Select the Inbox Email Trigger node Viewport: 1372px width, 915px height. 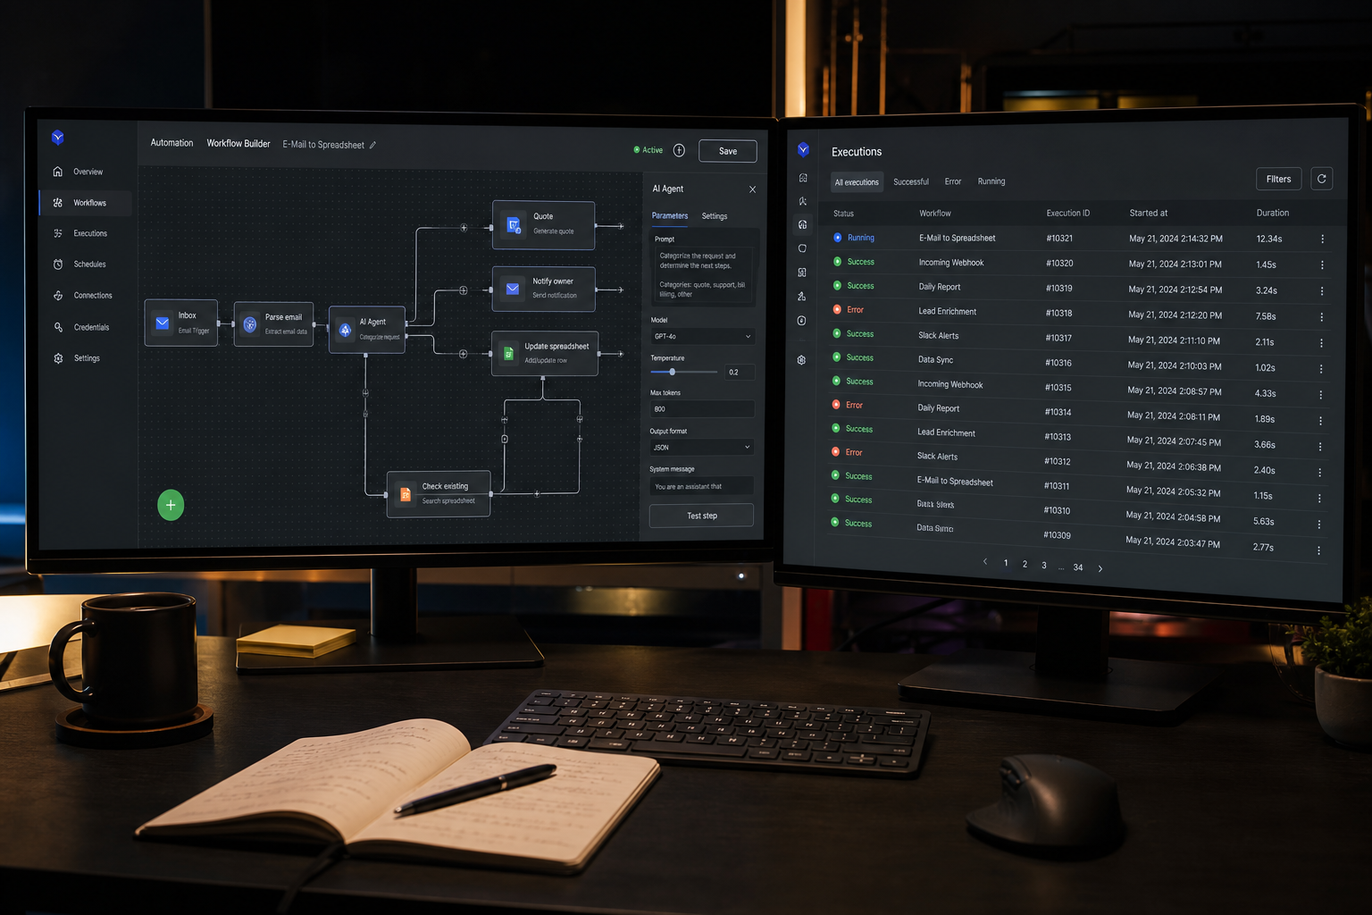(x=181, y=323)
